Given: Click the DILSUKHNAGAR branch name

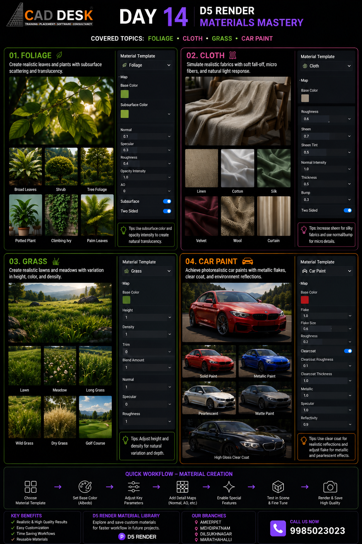Looking at the screenshot, I should pos(216,534).
